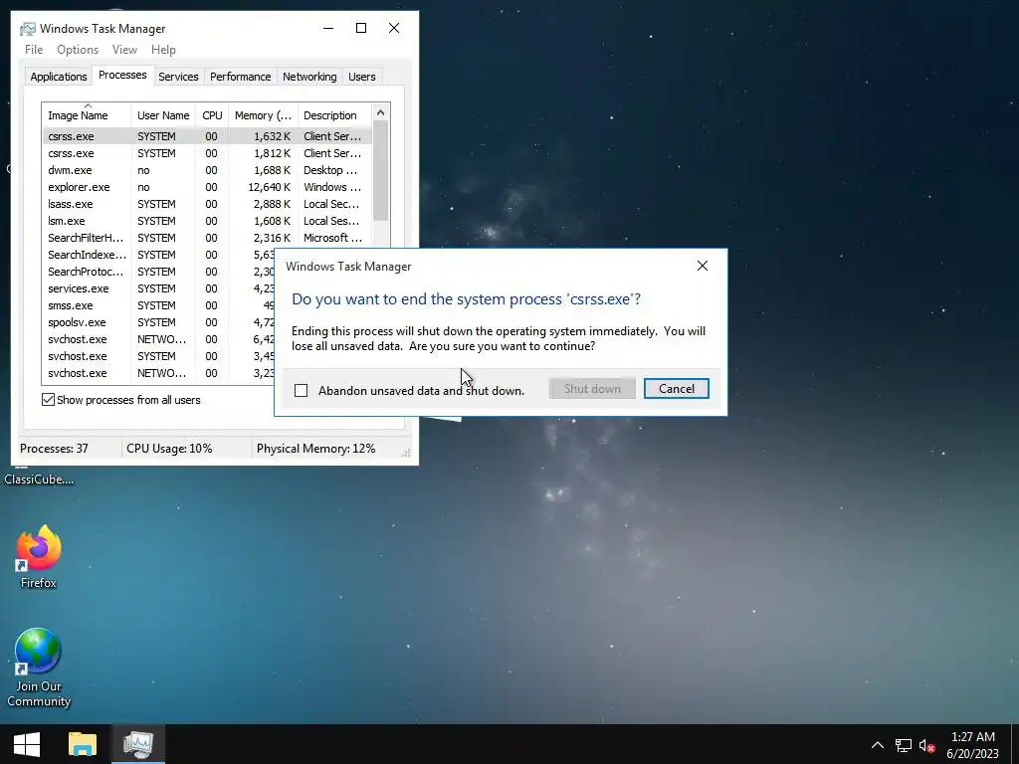Click the Task Manager title bar icon
This screenshot has height=764, width=1019.
point(28,29)
